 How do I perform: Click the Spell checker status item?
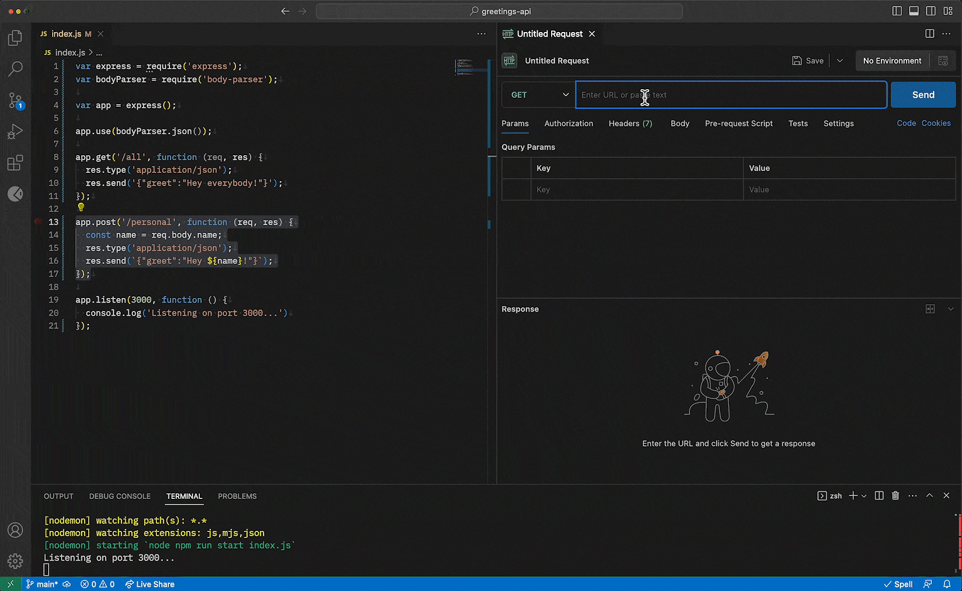(898, 584)
